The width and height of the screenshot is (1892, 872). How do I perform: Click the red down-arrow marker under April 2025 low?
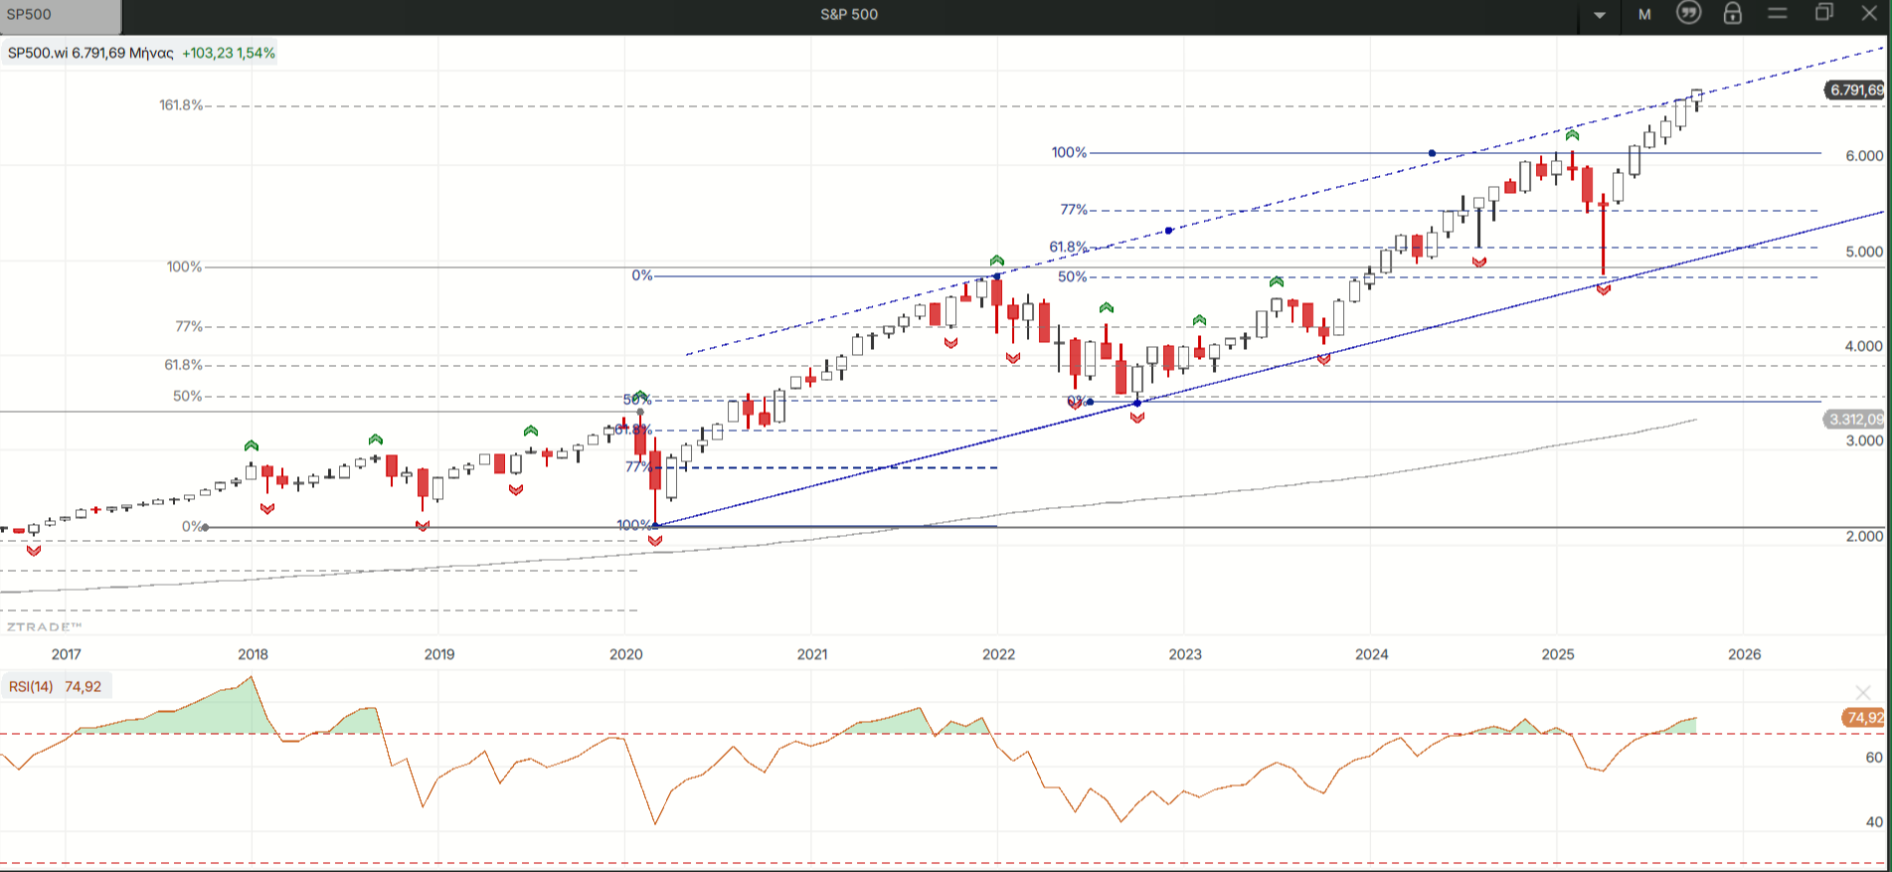coord(1603,289)
